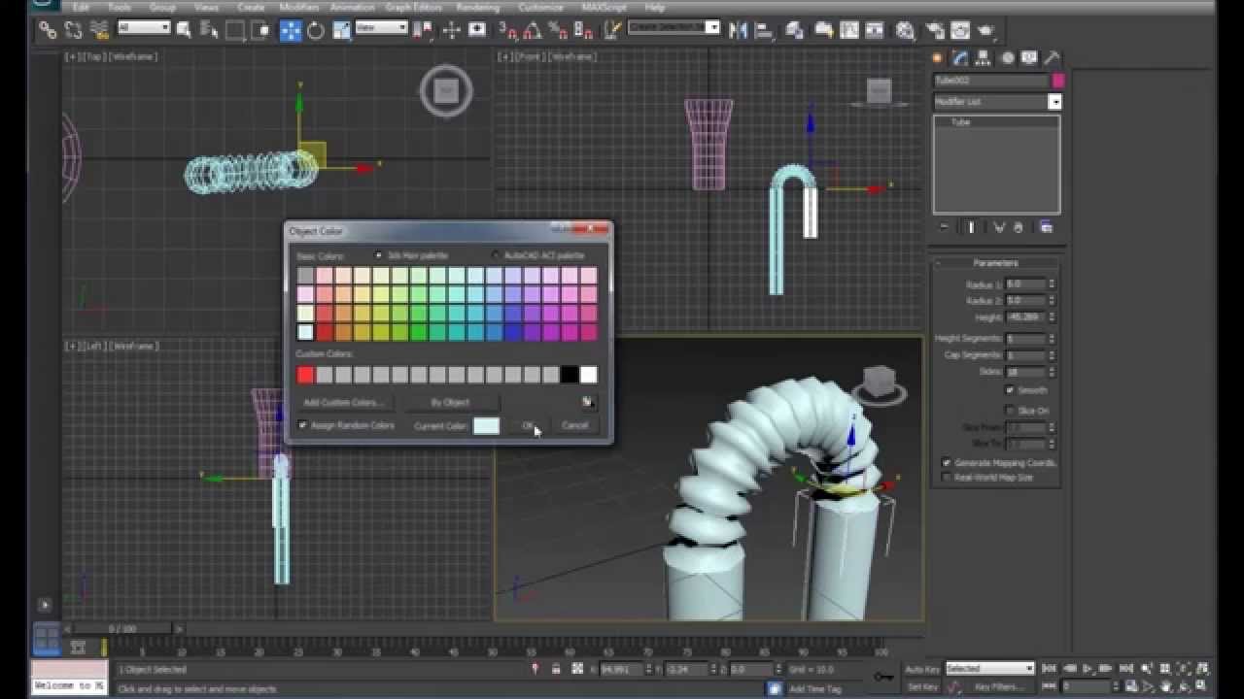The image size is (1244, 699).
Task: Toggle the Percent Snap icon
Action: tap(558, 30)
